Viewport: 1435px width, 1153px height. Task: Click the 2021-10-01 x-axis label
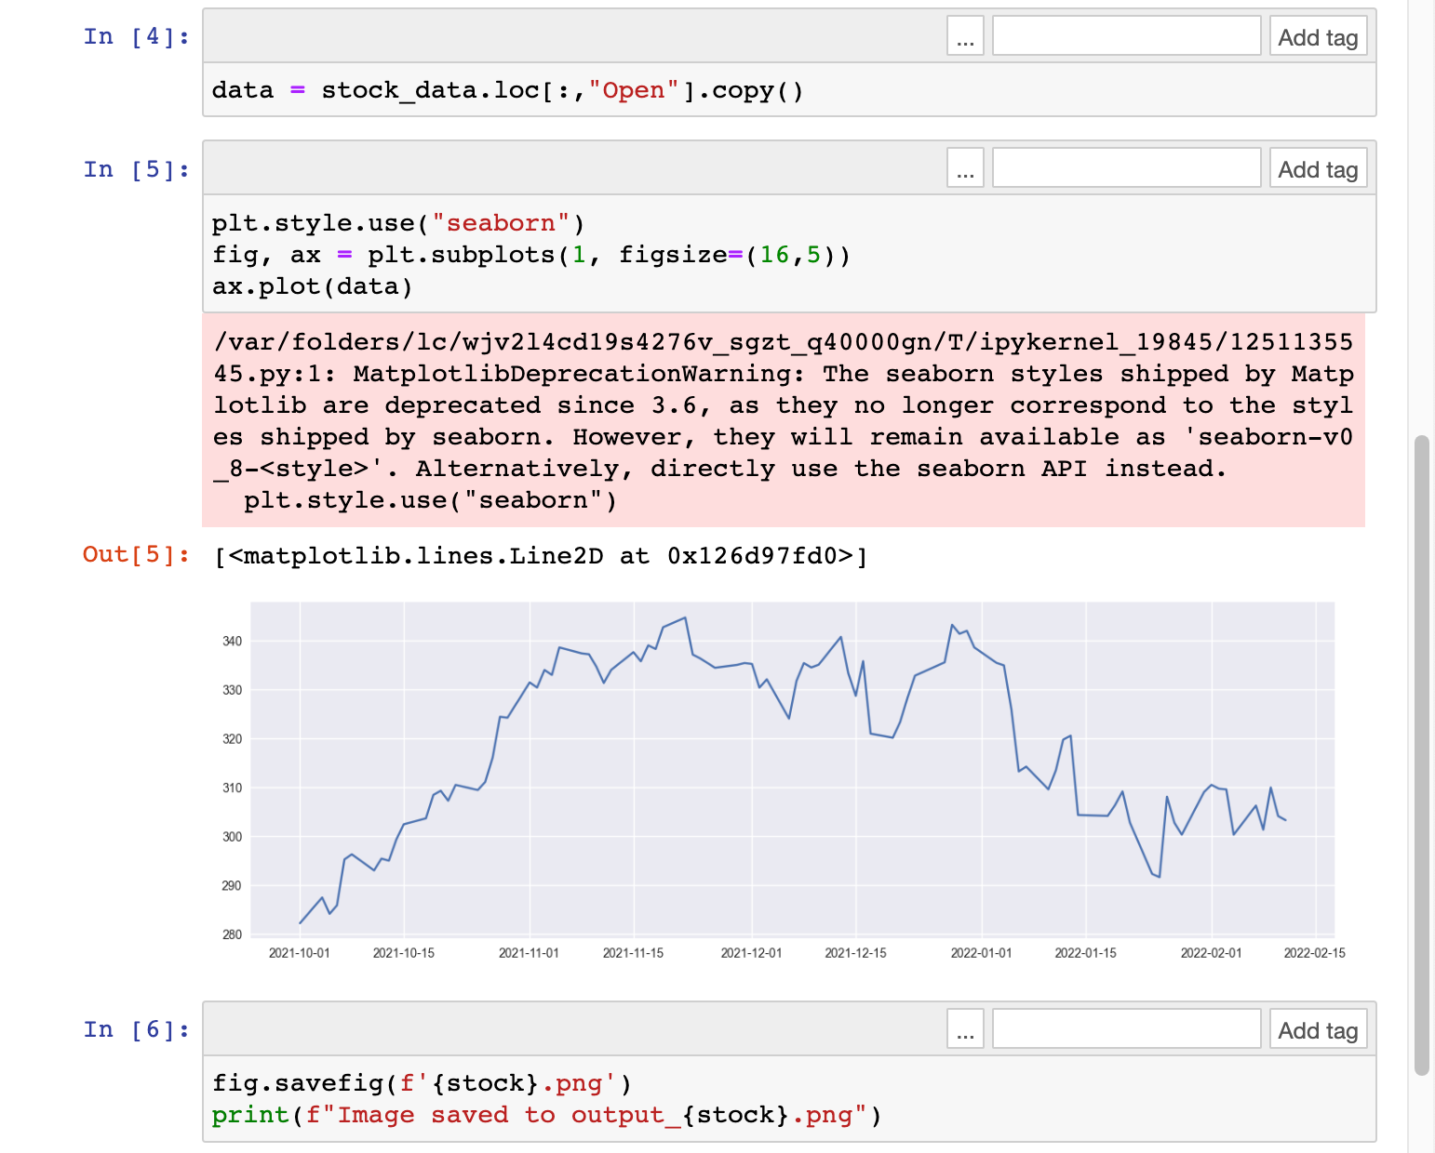(300, 953)
